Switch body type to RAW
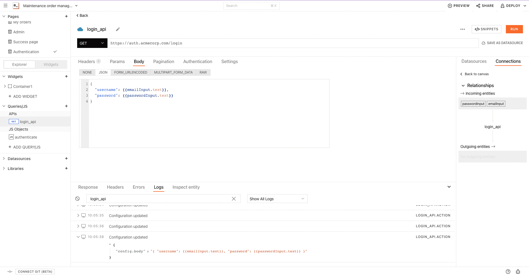 [203, 72]
